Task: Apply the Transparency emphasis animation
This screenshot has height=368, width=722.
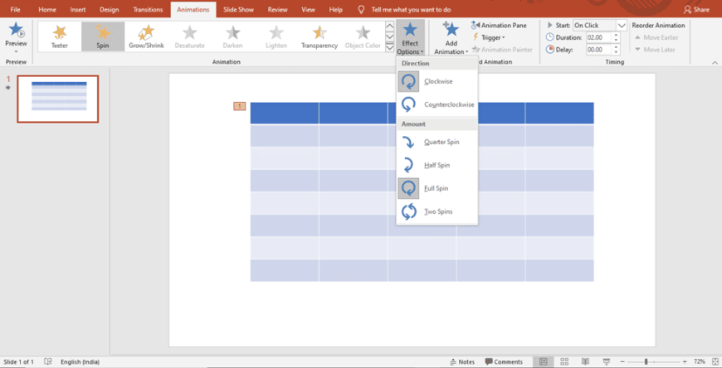Action: click(320, 36)
